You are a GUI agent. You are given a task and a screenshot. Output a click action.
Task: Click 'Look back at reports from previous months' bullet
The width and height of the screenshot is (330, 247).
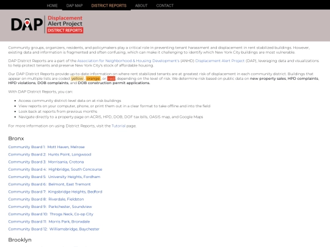[x=58, y=112]
